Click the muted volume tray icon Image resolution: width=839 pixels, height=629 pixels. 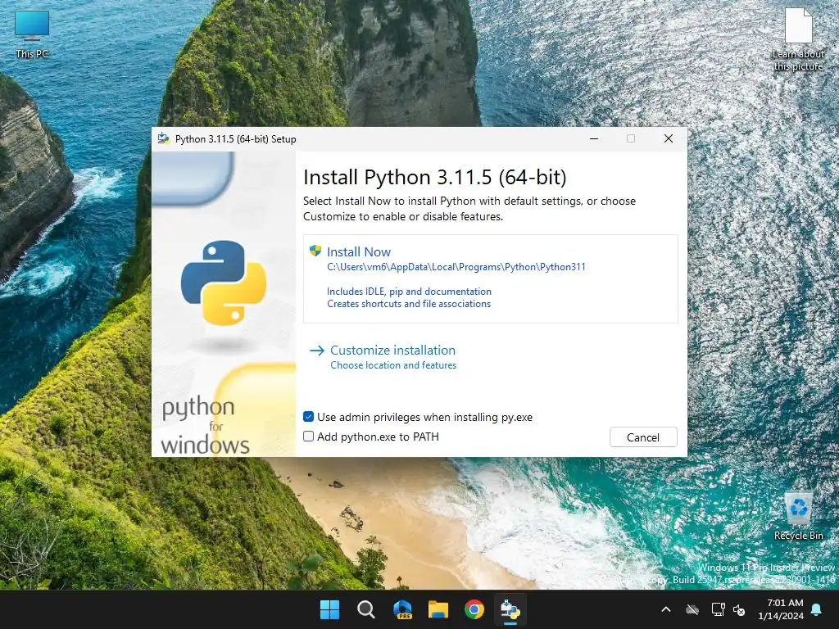[740, 609]
